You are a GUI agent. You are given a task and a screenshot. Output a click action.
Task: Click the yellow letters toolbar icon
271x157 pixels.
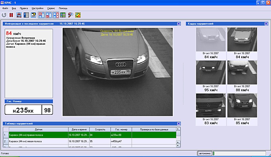[78, 15]
